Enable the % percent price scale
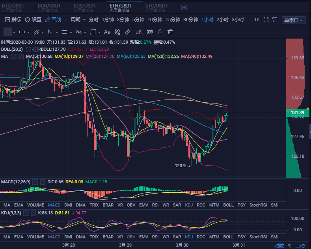Screen dimensions: 311x249 click(x=290, y=245)
